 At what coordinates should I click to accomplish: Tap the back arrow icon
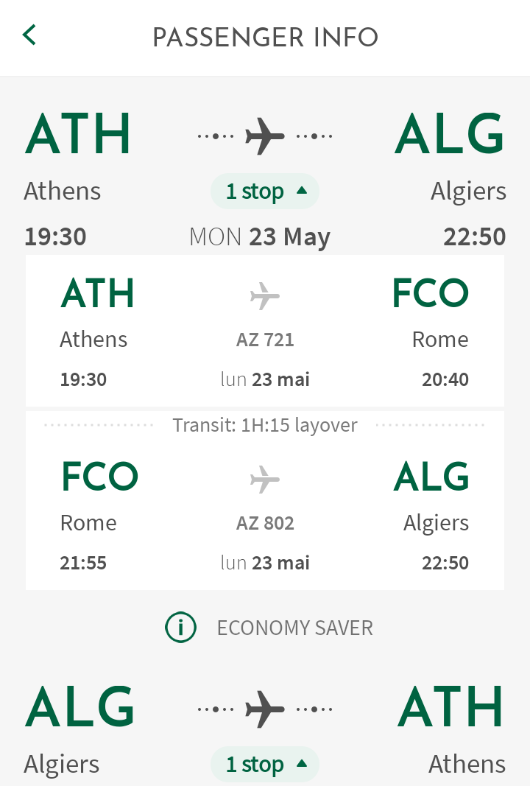tap(29, 35)
